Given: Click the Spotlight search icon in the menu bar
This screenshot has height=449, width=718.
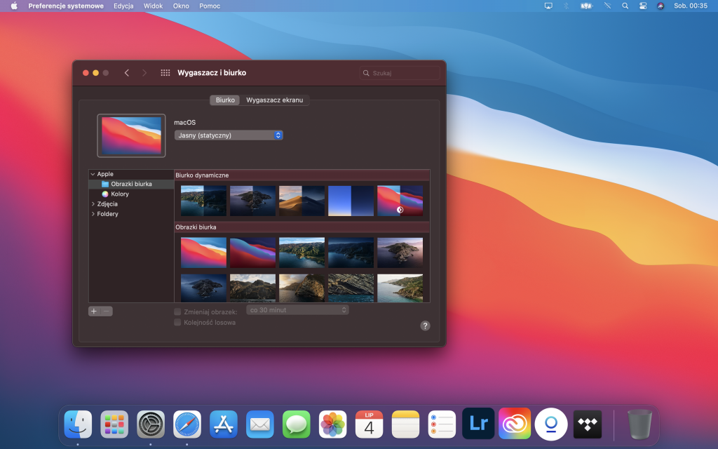Looking at the screenshot, I should (x=625, y=6).
